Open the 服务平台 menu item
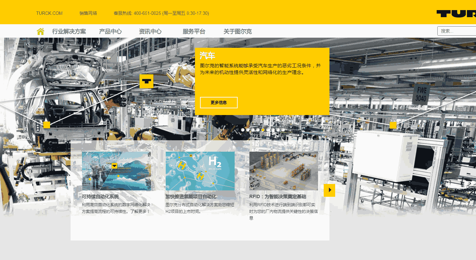The height and width of the screenshot is (260, 476). (x=194, y=32)
